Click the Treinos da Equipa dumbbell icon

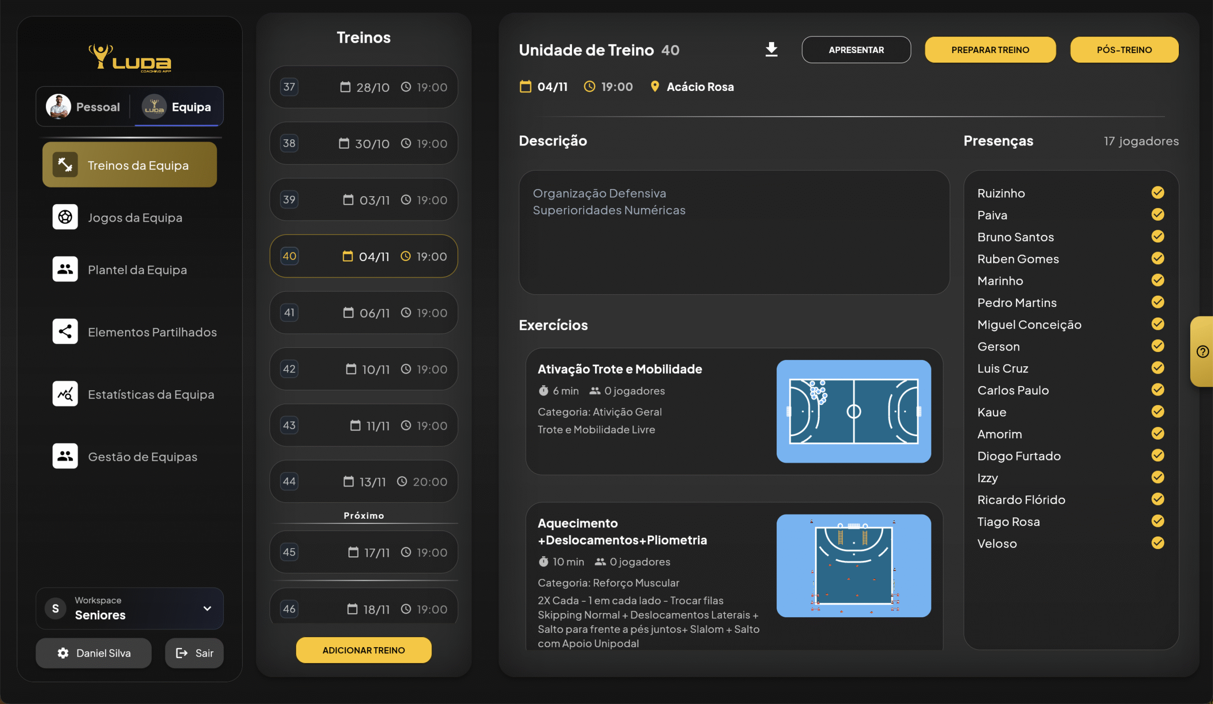(65, 164)
